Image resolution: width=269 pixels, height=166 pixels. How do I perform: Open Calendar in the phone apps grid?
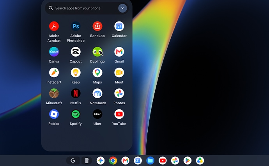(119, 26)
